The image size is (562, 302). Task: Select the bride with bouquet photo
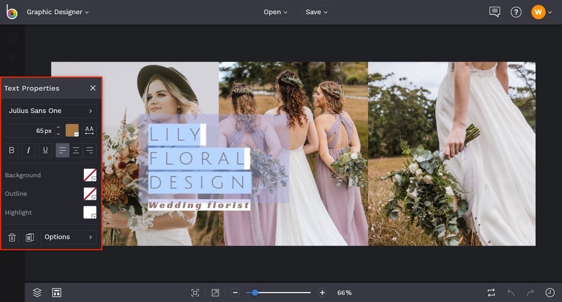(x=452, y=154)
